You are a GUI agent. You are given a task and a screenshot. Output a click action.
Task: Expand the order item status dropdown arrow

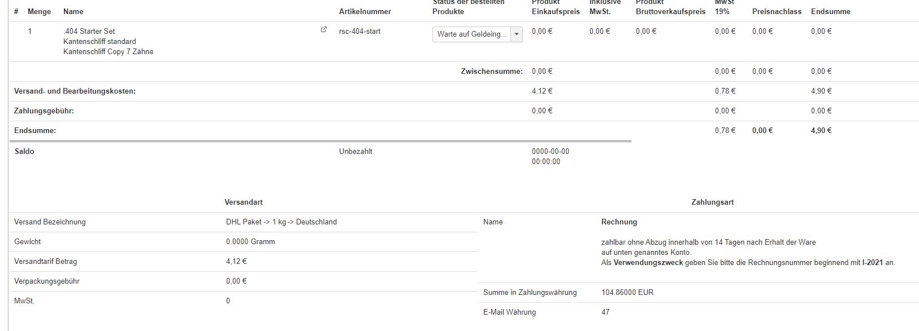(x=517, y=34)
